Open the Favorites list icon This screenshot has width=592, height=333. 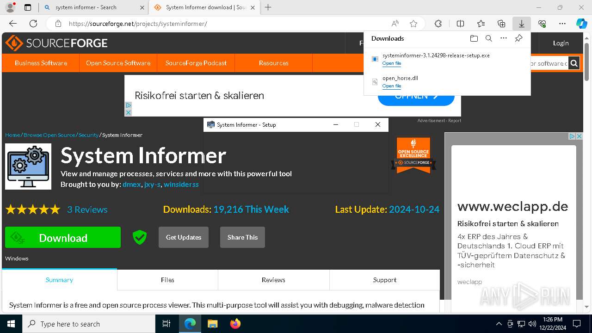(x=481, y=24)
